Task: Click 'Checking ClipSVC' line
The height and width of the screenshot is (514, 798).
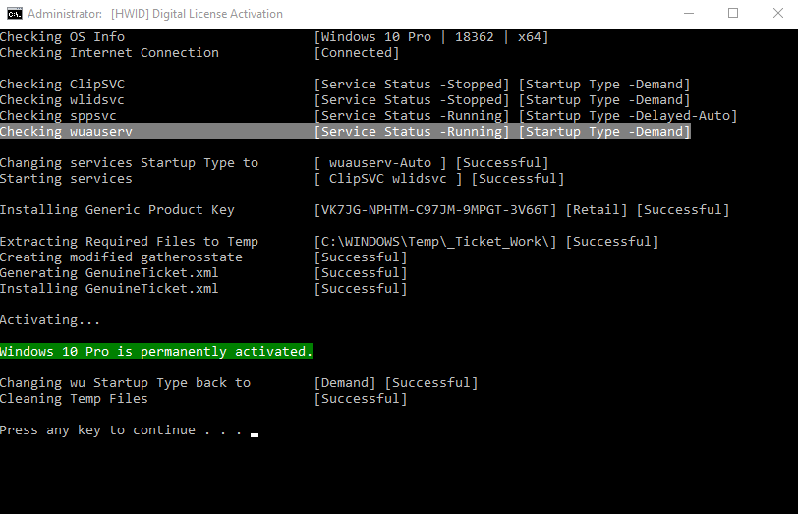Action: click(x=62, y=85)
